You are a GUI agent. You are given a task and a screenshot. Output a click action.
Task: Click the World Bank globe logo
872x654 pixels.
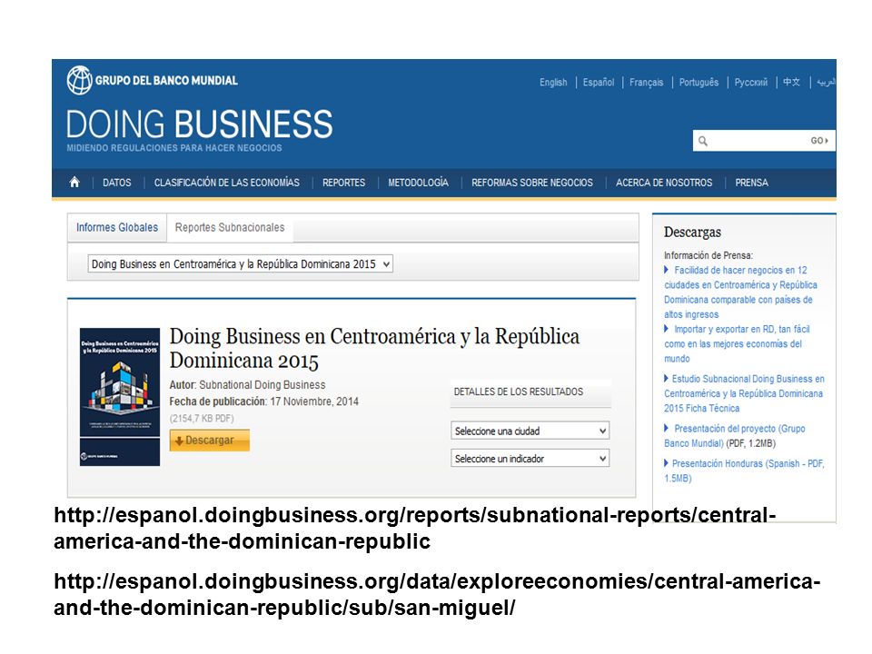click(80, 80)
